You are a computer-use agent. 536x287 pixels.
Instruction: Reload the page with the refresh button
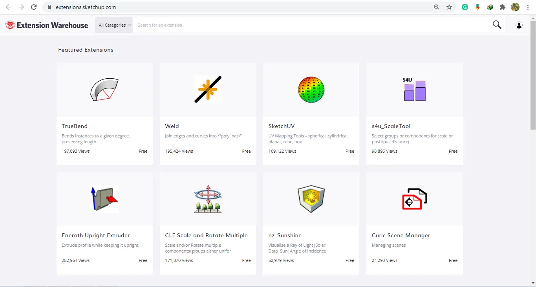[34, 7]
